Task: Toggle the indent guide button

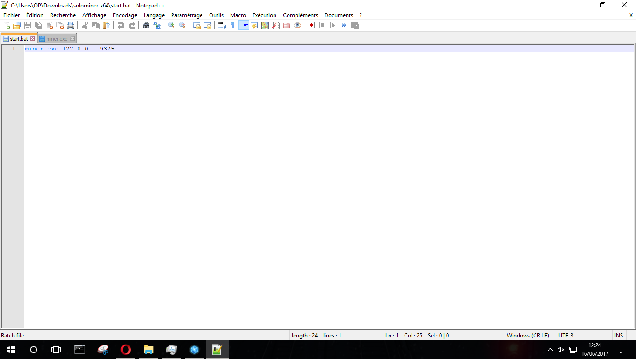Action: [244, 25]
